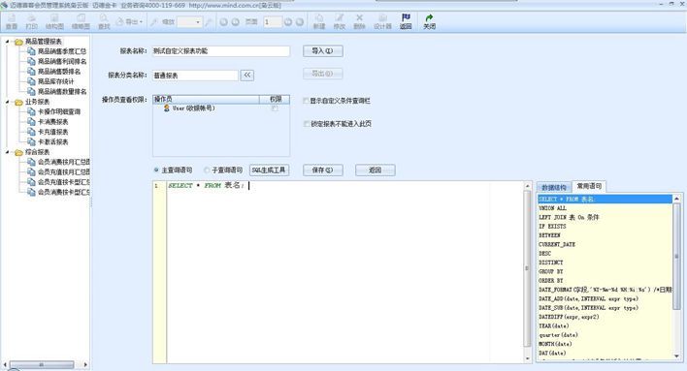687x371 pixels.
Task: Click the << button beside 报表分类名称
Action: (x=247, y=76)
